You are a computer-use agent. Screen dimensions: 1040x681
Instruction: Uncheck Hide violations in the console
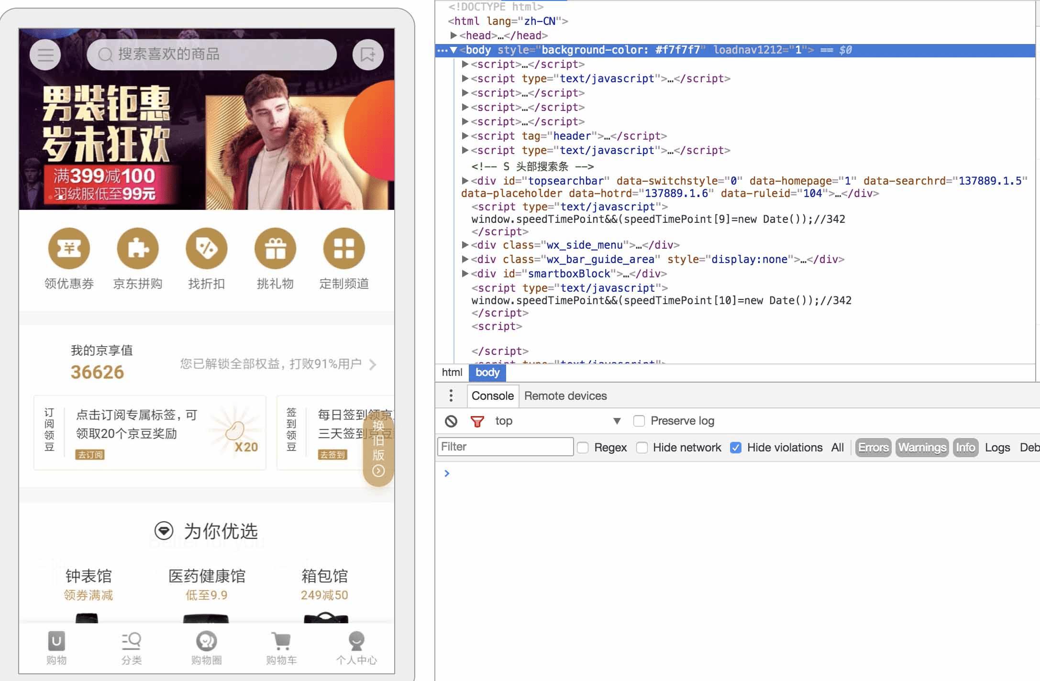coord(735,448)
